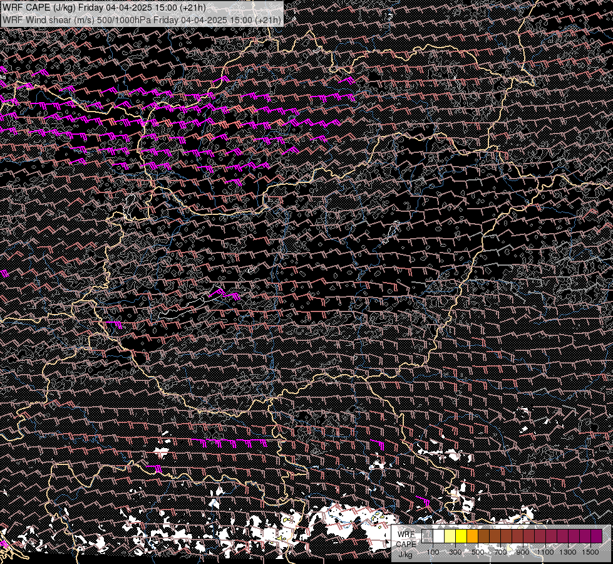Click the WRF CAPE title line
Viewport: 613px width, 564px height.
[104, 7]
